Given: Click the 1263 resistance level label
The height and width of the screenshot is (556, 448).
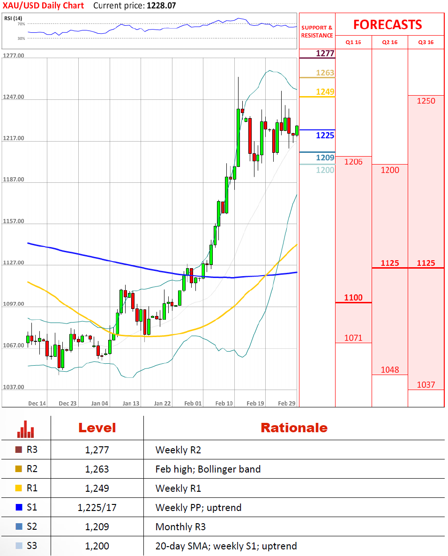Looking at the screenshot, I should coord(325,73).
